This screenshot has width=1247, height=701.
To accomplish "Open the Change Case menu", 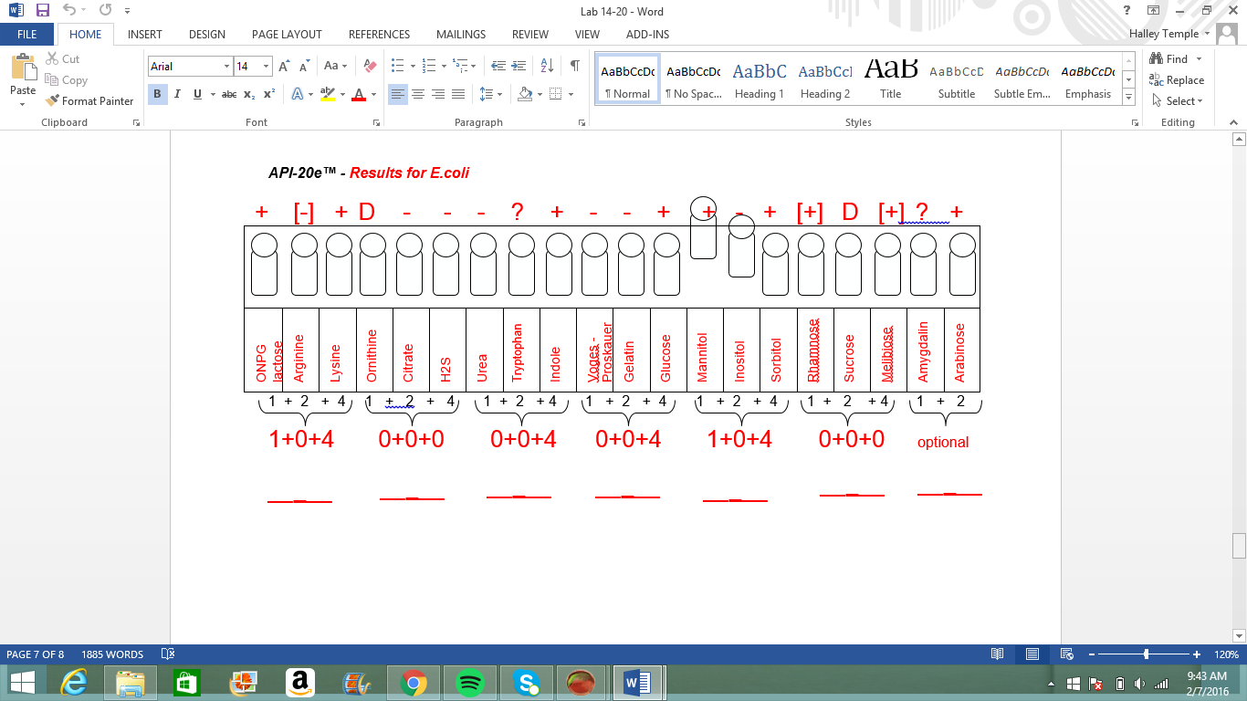I will click(334, 67).
